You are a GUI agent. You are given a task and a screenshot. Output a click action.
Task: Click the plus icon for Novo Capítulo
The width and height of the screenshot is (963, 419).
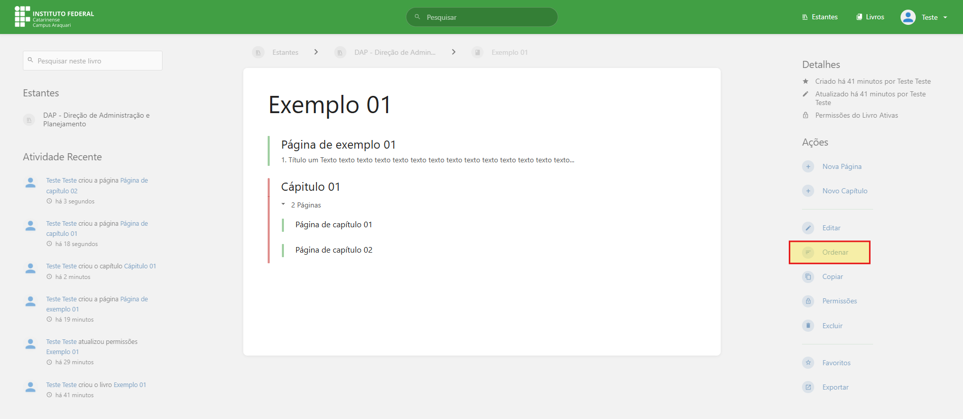coord(808,191)
